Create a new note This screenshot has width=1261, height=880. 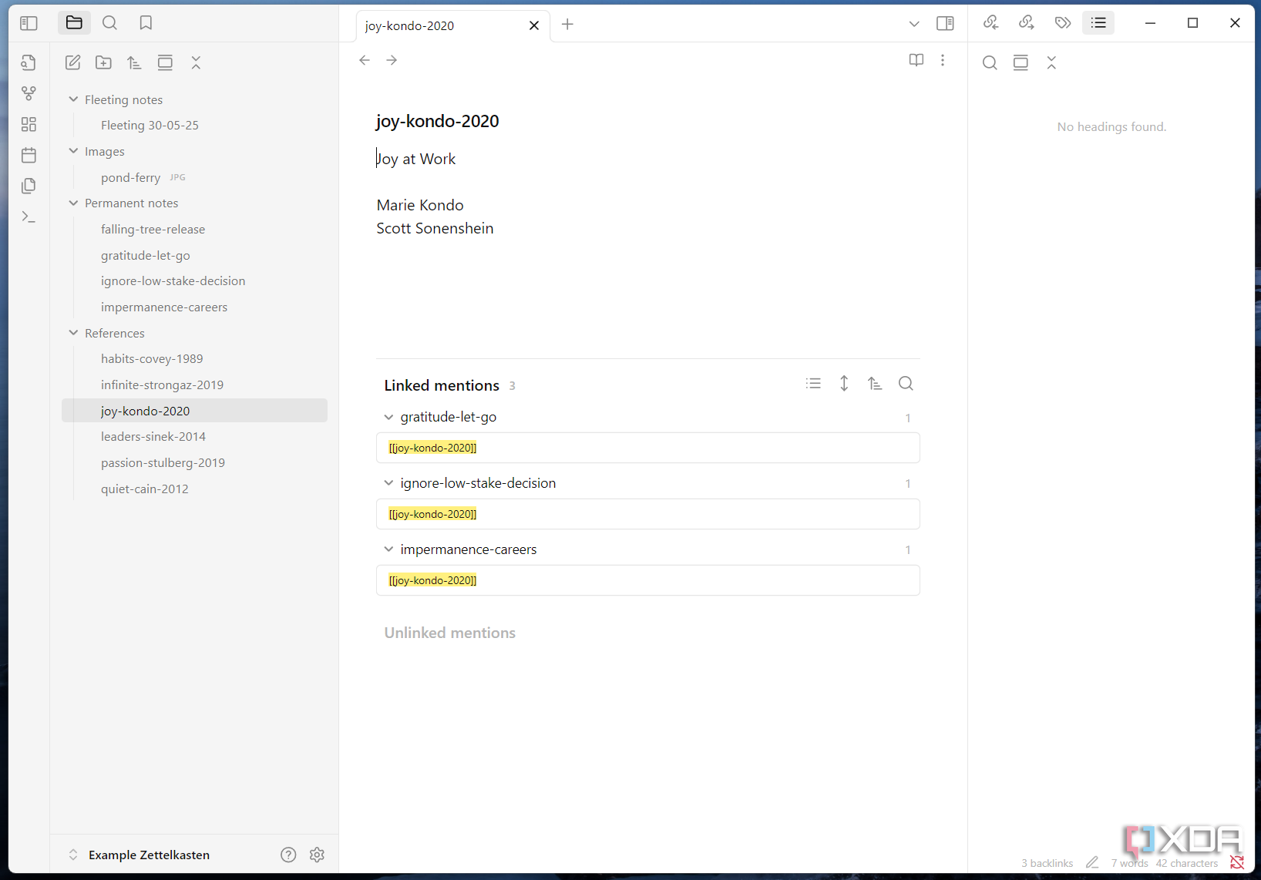[73, 62]
